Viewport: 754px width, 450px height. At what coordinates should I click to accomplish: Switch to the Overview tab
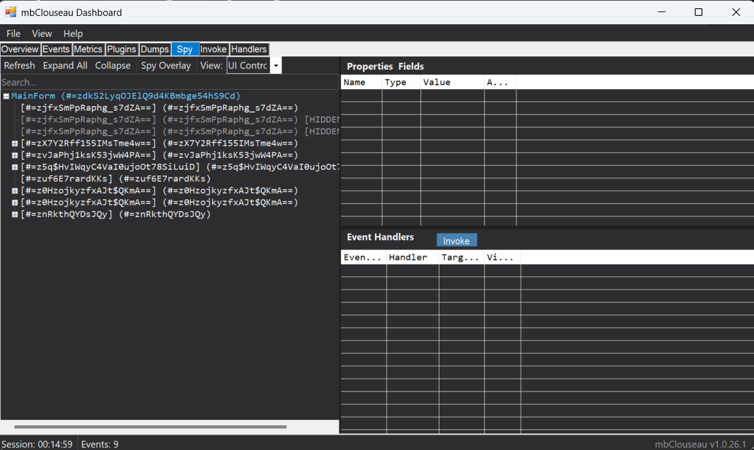coord(20,49)
